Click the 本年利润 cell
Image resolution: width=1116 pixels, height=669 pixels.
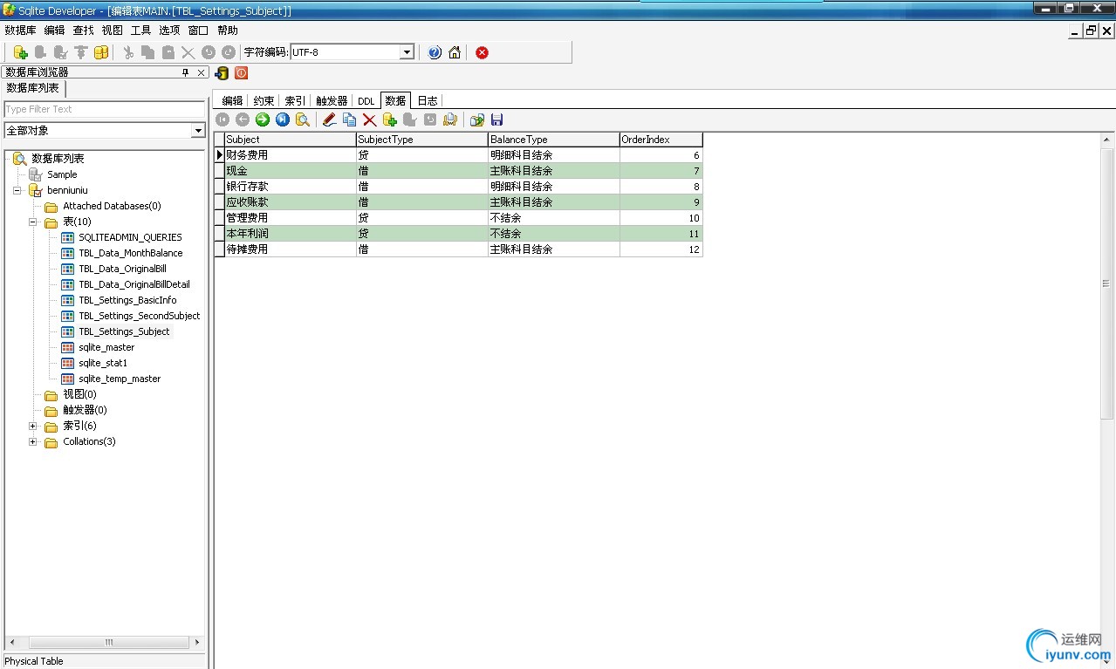pyautogui.click(x=290, y=234)
